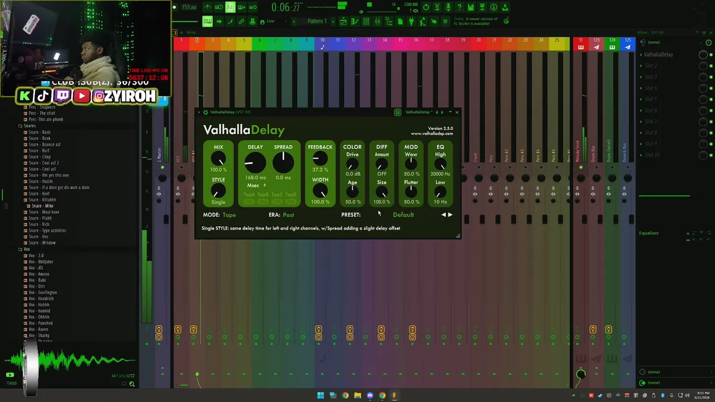Click the newer version of FL Studio notice
715x402 pixels.
point(475,21)
